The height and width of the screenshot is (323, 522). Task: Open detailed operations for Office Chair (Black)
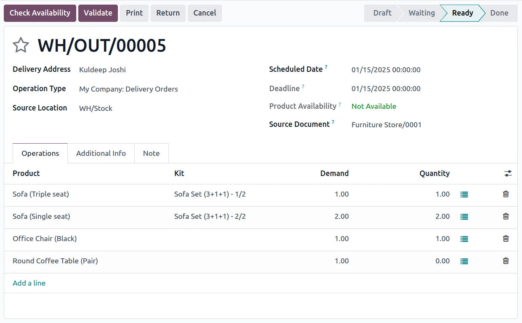click(x=464, y=239)
